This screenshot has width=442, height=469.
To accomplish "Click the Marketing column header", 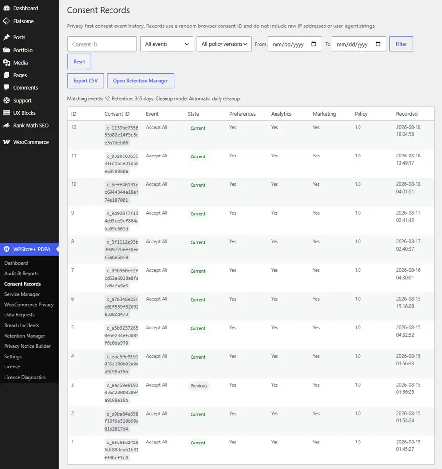I will tap(324, 114).
